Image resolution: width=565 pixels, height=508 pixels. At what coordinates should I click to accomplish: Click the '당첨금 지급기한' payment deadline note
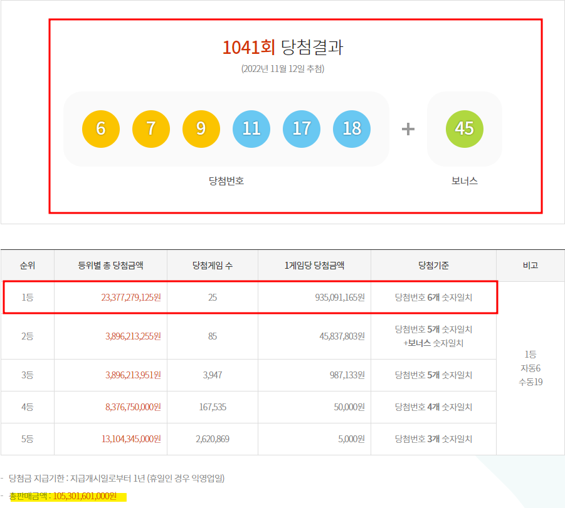coord(117,479)
